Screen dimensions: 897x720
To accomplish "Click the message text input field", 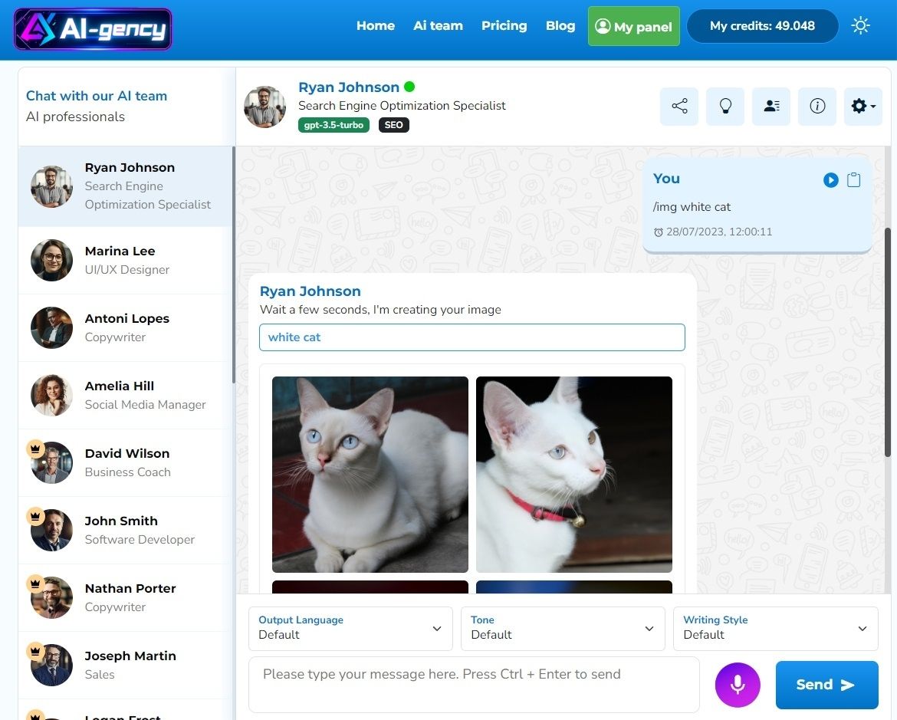I will 474,684.
